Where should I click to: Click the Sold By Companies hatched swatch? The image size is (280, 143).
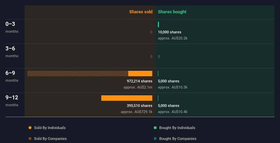(30, 139)
